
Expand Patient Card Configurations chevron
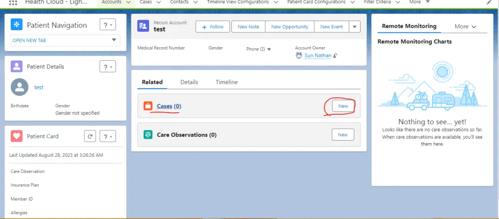coord(353,2)
